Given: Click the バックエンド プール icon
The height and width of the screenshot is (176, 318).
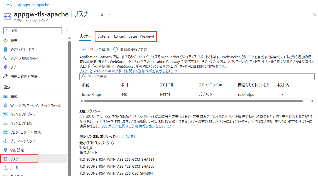Looking at the screenshot, I should [6, 114].
